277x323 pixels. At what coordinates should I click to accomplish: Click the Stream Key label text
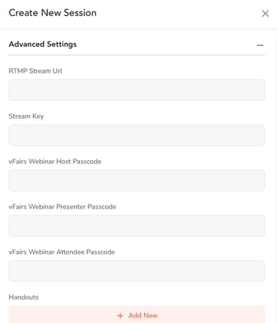[x=26, y=116]
